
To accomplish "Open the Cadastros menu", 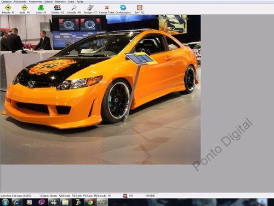I will 7,2.
